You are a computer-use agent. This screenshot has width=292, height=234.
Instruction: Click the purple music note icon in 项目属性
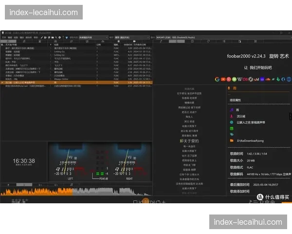coord(232,110)
